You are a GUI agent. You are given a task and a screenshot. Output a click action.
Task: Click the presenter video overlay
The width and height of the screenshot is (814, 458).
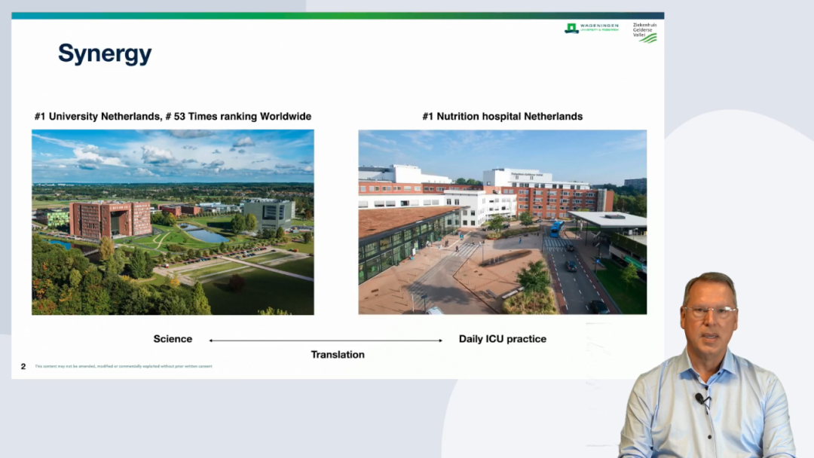[x=706, y=365]
